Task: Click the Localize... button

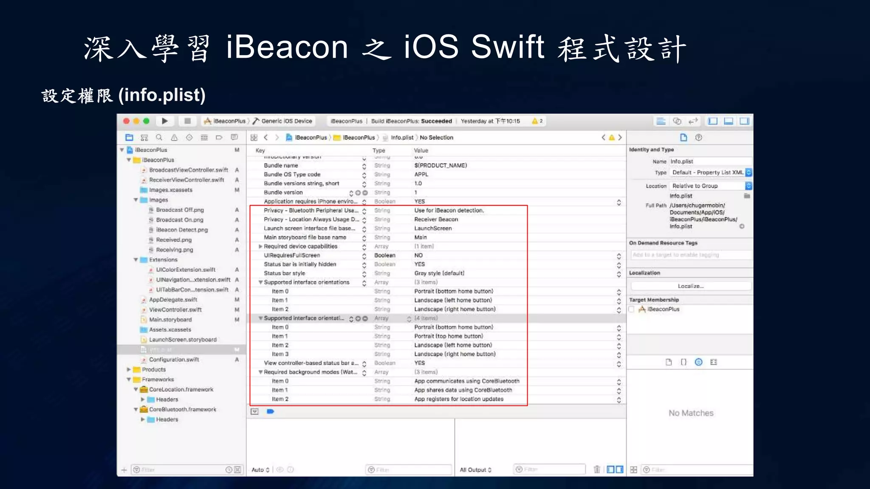Action: coord(691,286)
